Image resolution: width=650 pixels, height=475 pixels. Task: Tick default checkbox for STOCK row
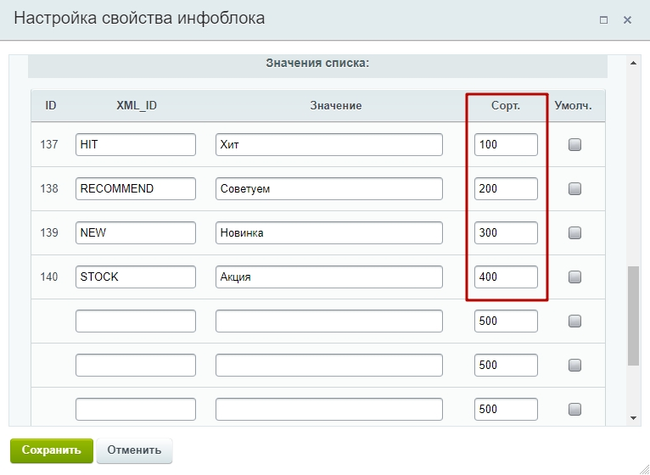coord(574,277)
